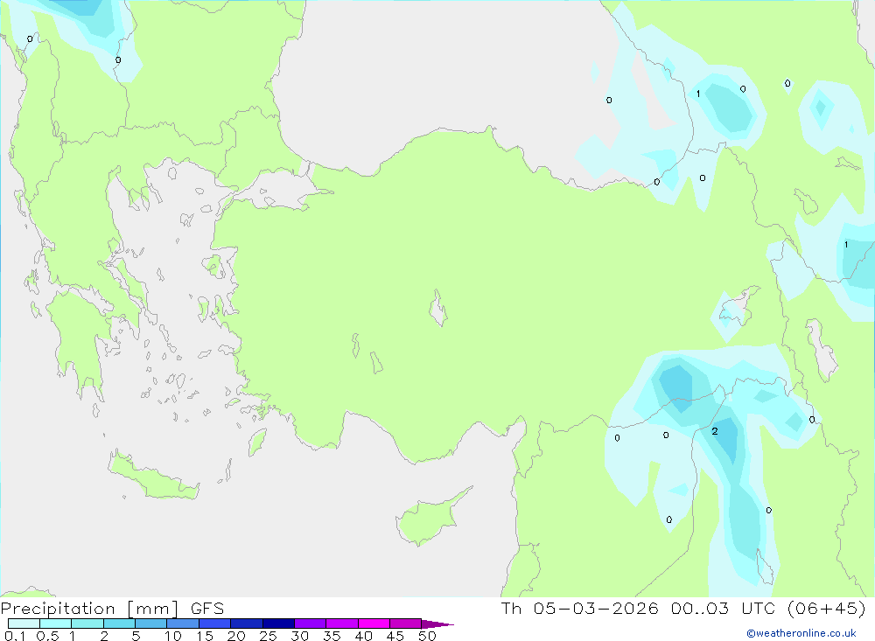The width and height of the screenshot is (875, 641).
Task: Click the forecast date 'Th 05-03-2026' text
Action: [x=579, y=608]
